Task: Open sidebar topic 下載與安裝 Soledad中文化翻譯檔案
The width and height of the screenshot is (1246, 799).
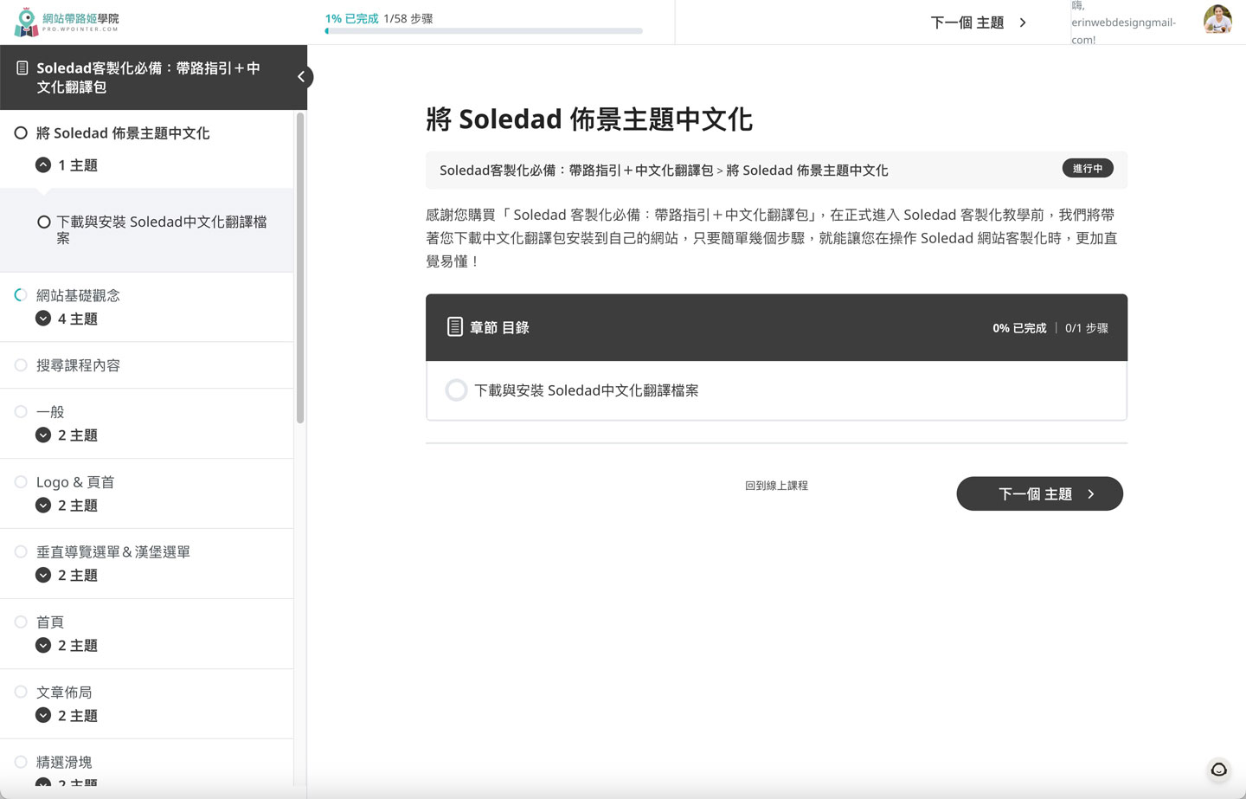Action: tap(162, 229)
